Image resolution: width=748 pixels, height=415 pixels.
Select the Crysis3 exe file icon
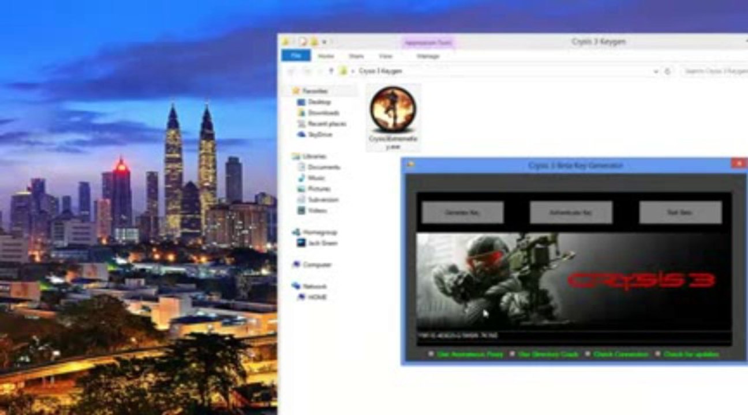(x=393, y=118)
